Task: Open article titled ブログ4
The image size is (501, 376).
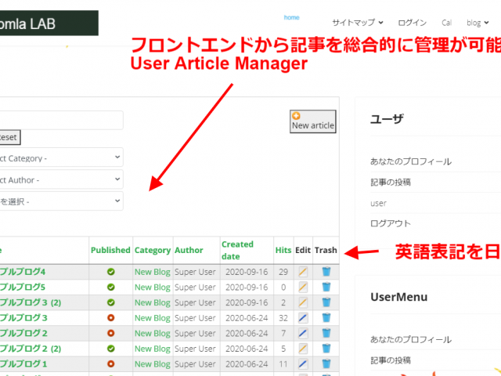Action: pyautogui.click(x=23, y=272)
